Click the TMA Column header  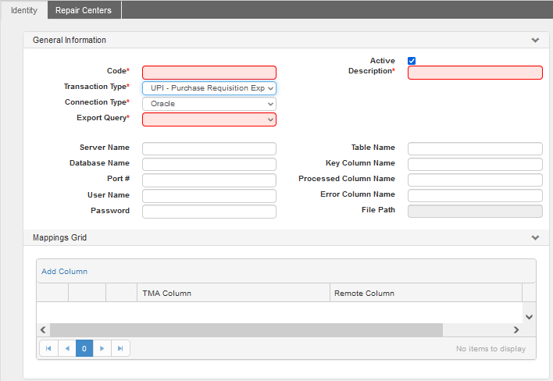tap(233, 293)
